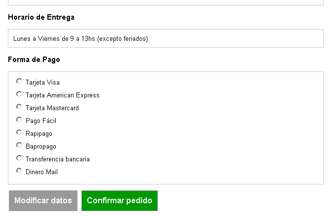Click the 'Rapipago' label text
332x216 pixels.
point(39,134)
